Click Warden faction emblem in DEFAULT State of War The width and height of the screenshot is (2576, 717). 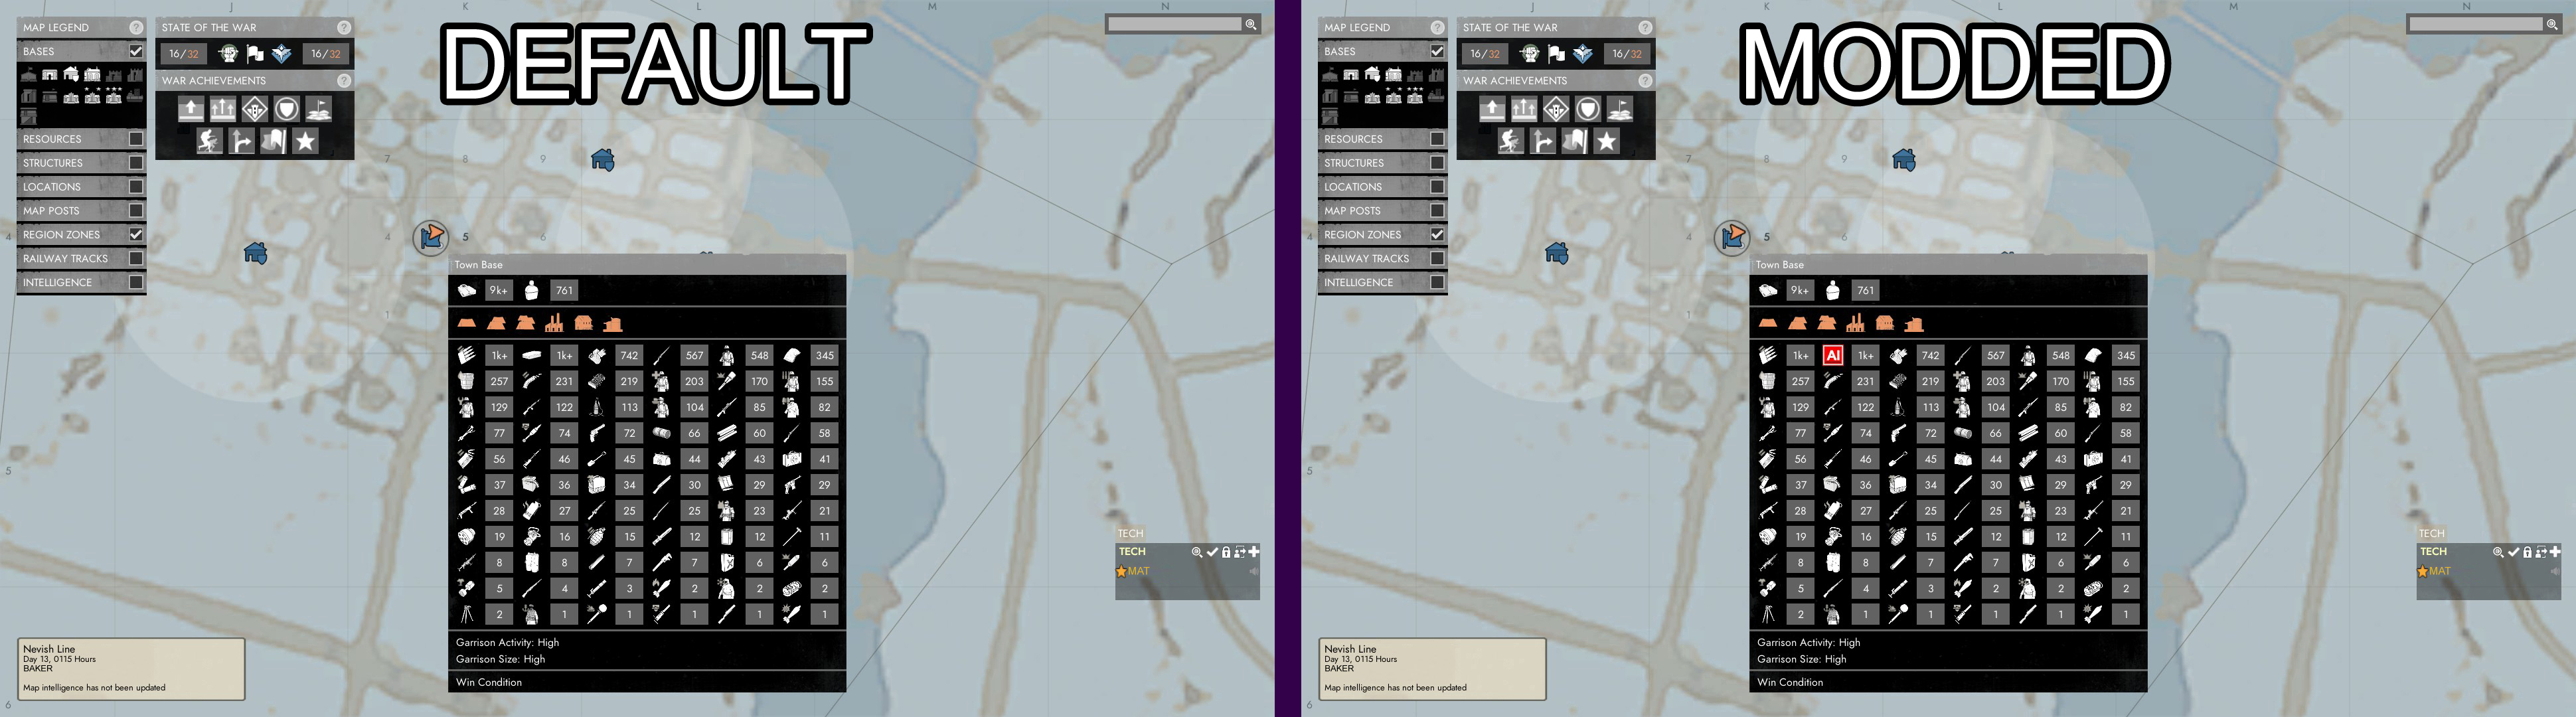point(282,54)
